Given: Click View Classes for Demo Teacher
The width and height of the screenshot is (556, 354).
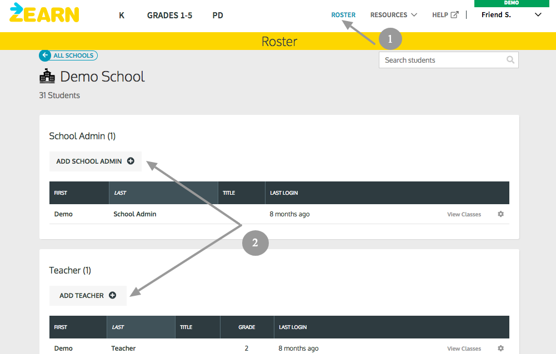Looking at the screenshot, I should (464, 348).
